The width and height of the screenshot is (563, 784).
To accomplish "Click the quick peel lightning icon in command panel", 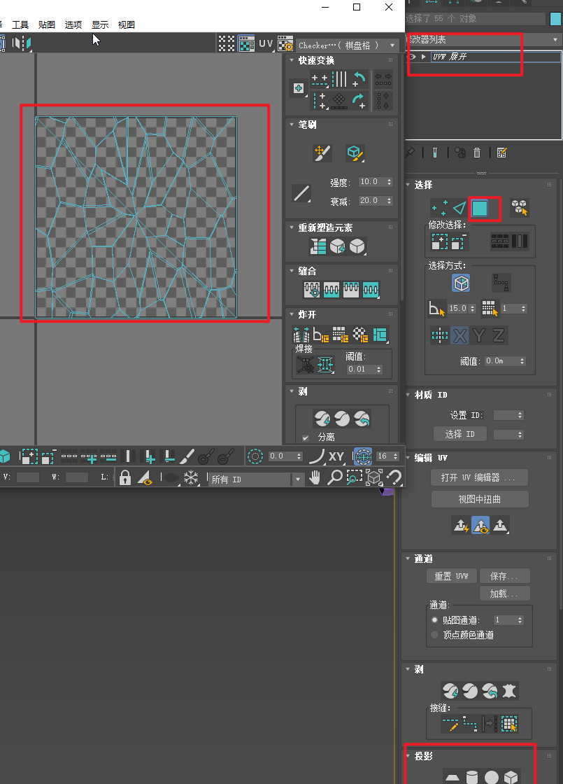I will pos(450,690).
